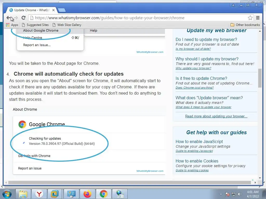Click the horizontal scrollbar right arrow
The height and width of the screenshot is (199, 266).
[x=255, y=183]
